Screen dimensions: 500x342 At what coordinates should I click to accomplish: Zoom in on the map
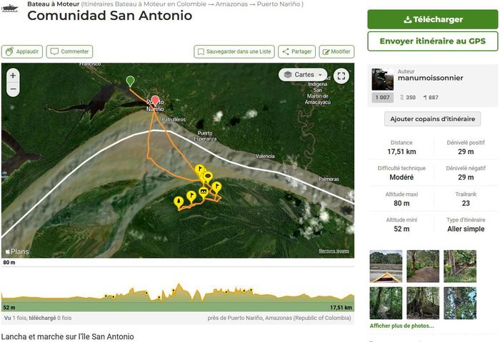click(x=13, y=75)
